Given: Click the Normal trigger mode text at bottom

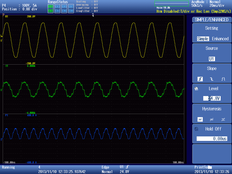Looking at the screenshot, I should pyautogui.click(x=107, y=172).
